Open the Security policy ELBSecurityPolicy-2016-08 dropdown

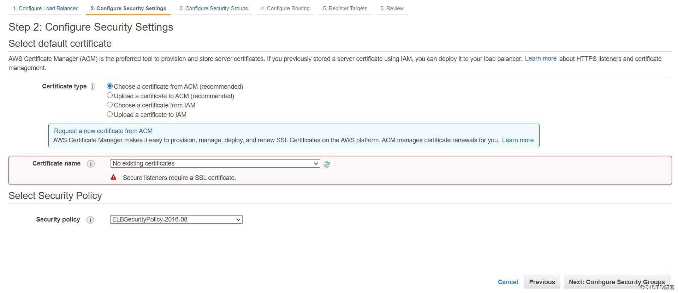[x=176, y=219]
